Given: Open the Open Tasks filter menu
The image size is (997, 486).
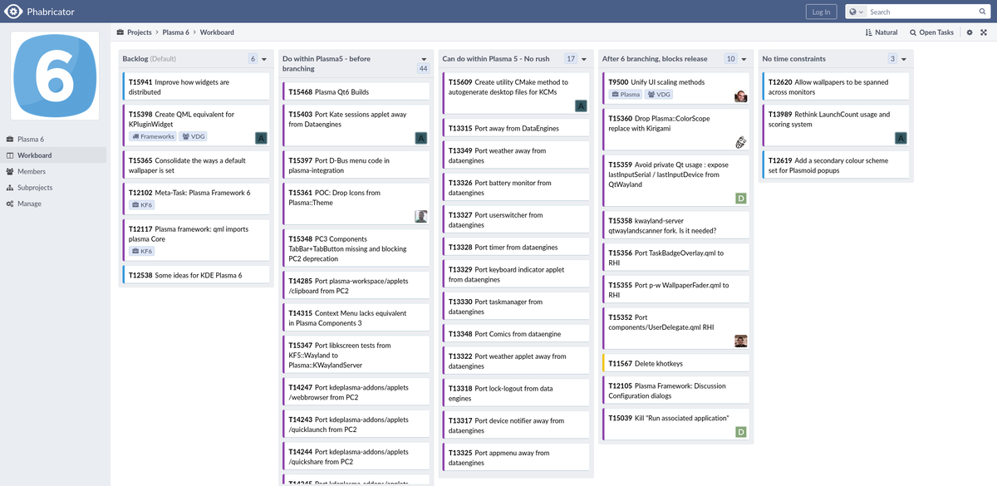Looking at the screenshot, I should pyautogui.click(x=931, y=32).
